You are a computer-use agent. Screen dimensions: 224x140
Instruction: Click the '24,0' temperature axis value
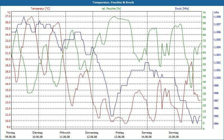coord(8,34)
